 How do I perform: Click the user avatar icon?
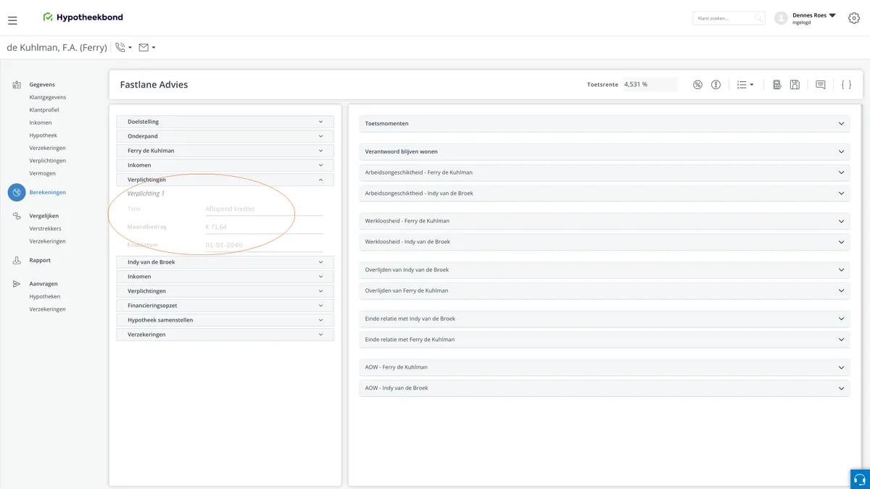tap(781, 18)
